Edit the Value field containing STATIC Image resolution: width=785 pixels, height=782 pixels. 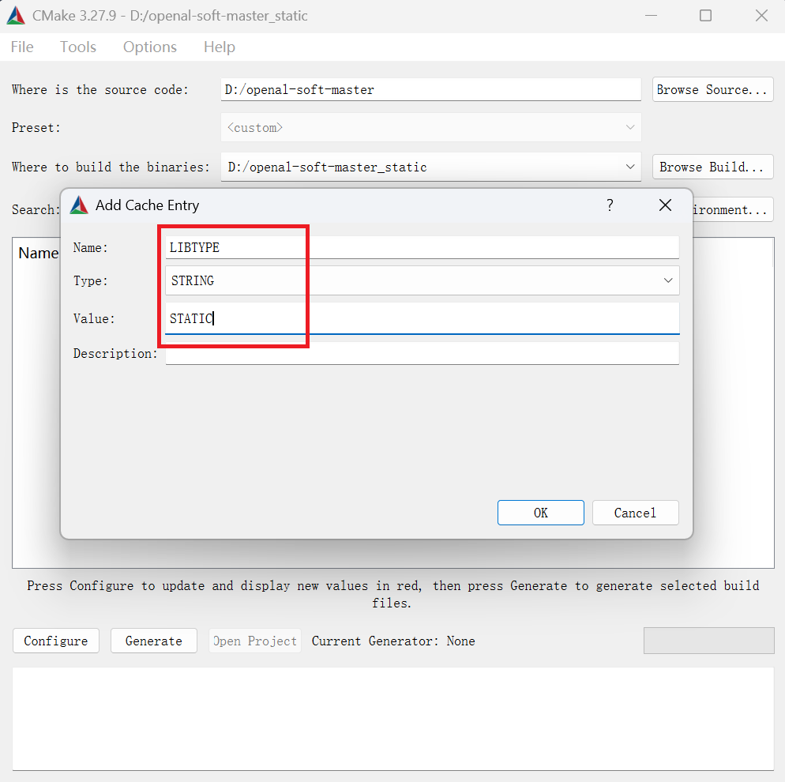[422, 318]
